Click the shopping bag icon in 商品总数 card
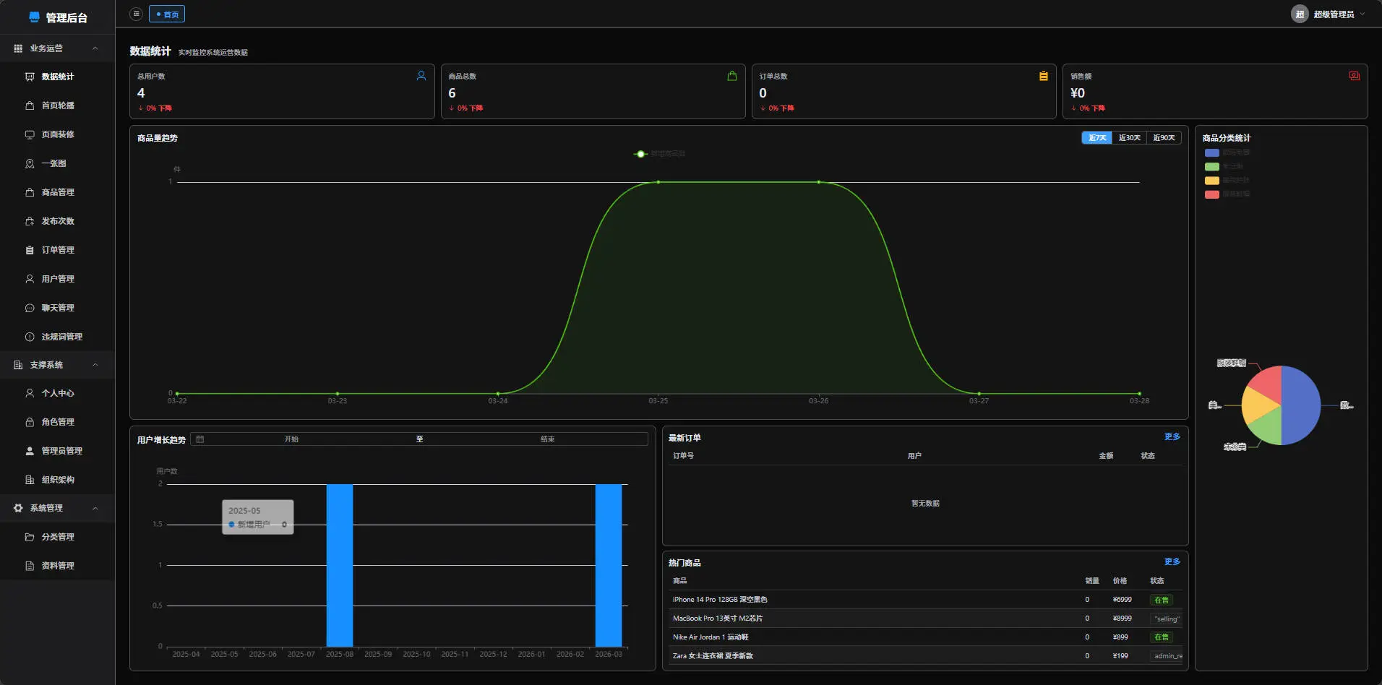Screen dimensions: 1382x685 click(x=732, y=76)
